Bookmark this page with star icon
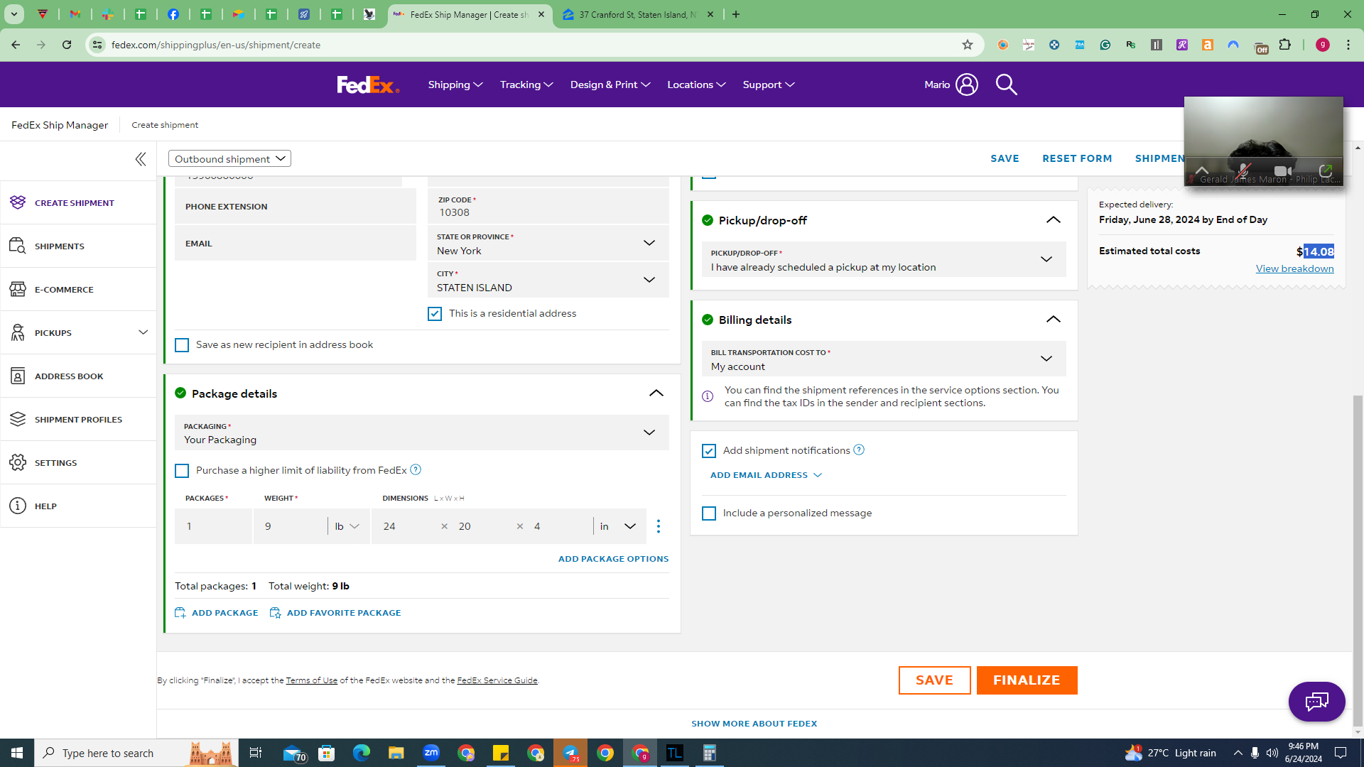 tap(968, 45)
